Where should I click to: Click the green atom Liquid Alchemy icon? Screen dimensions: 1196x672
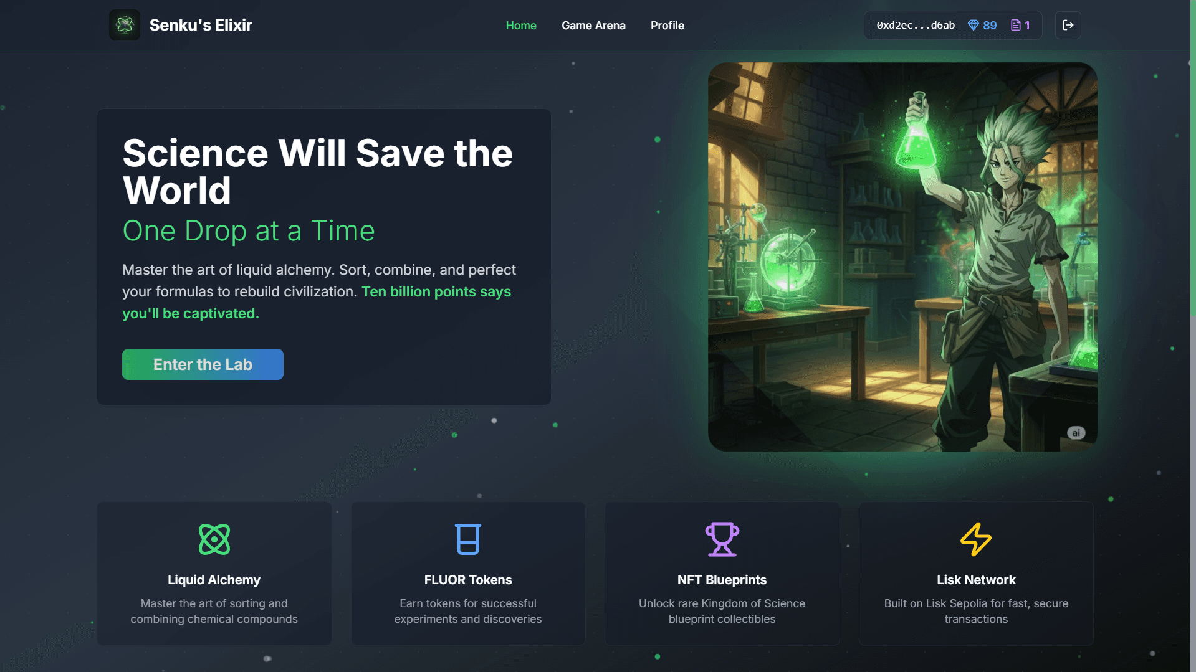pyautogui.click(x=214, y=539)
